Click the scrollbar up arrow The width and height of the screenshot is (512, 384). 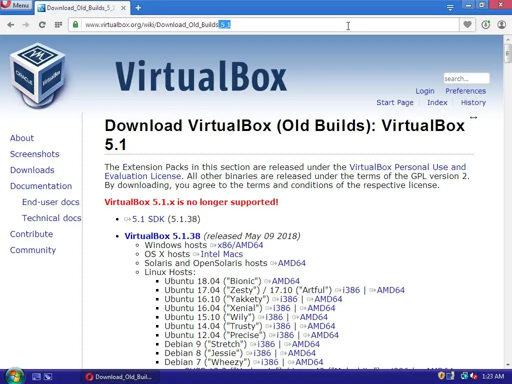tap(508, 39)
